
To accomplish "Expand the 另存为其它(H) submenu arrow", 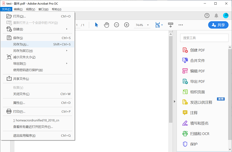I will pyautogui.click(x=67, y=50).
